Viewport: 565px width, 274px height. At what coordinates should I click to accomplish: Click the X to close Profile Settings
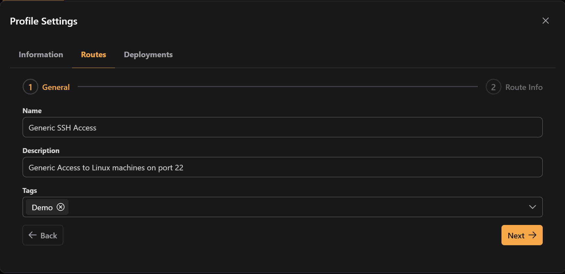pyautogui.click(x=546, y=21)
